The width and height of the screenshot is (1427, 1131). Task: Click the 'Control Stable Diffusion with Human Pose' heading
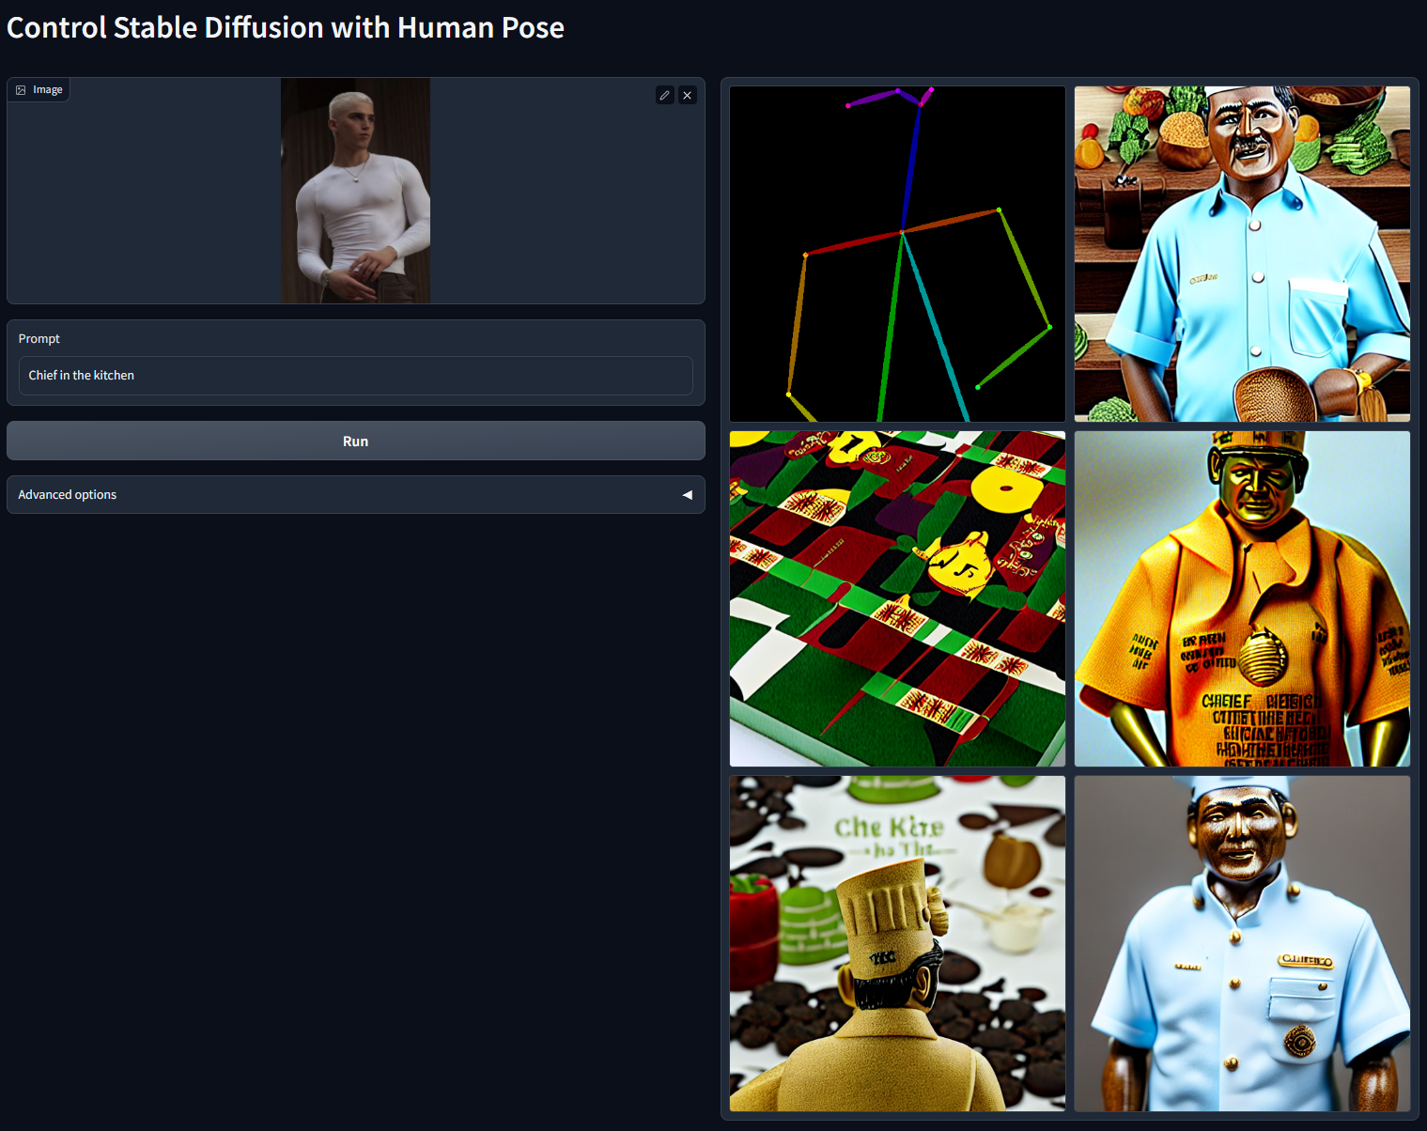[x=286, y=28]
